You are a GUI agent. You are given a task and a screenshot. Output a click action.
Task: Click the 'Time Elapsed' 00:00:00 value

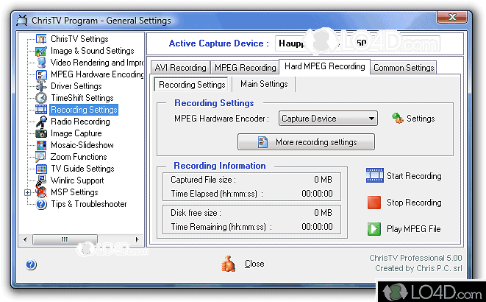317,194
